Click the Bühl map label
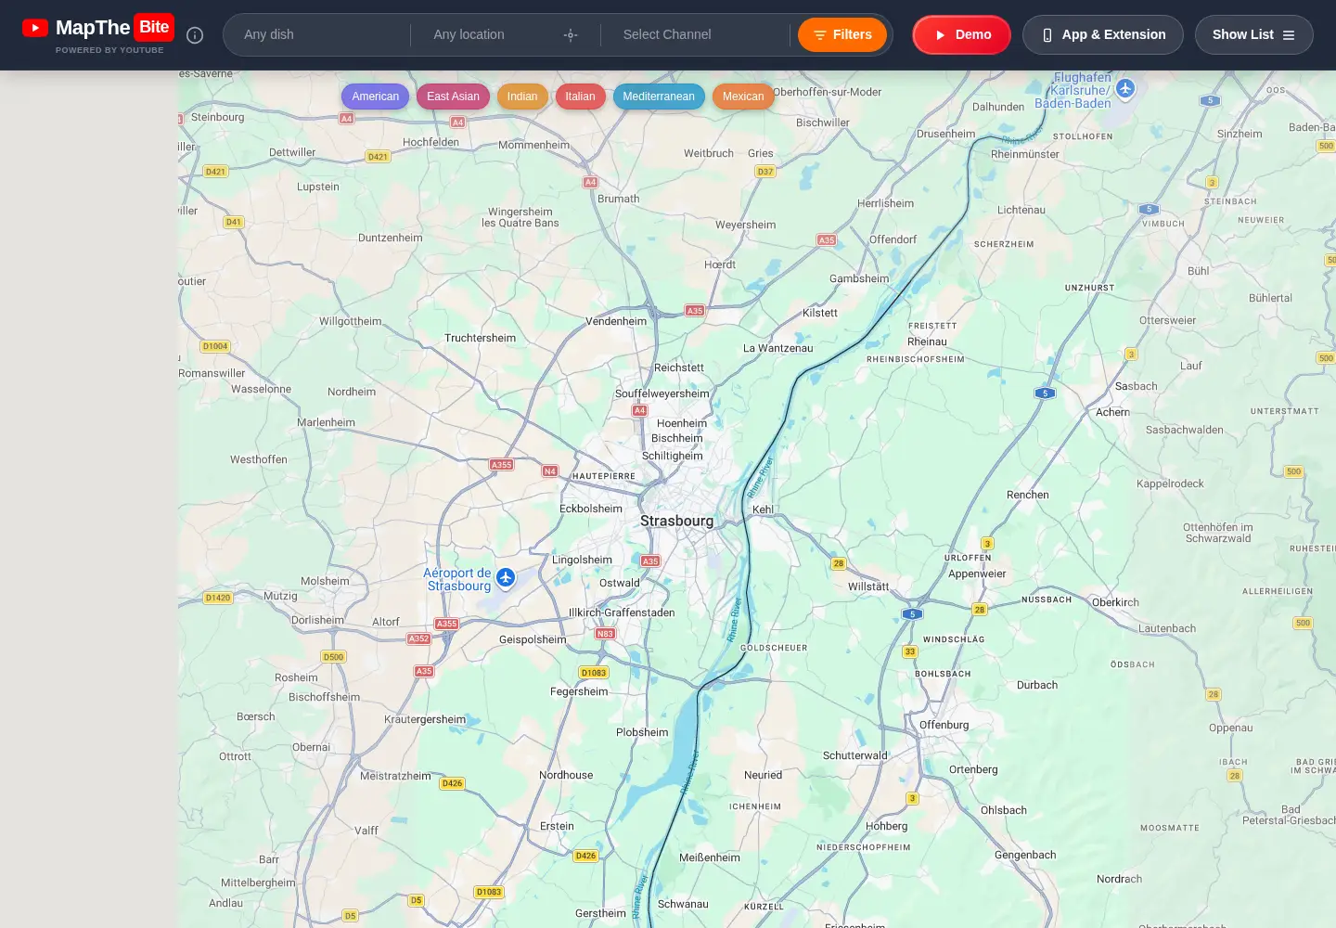Viewport: 1336px width, 928px height. coord(1198,272)
